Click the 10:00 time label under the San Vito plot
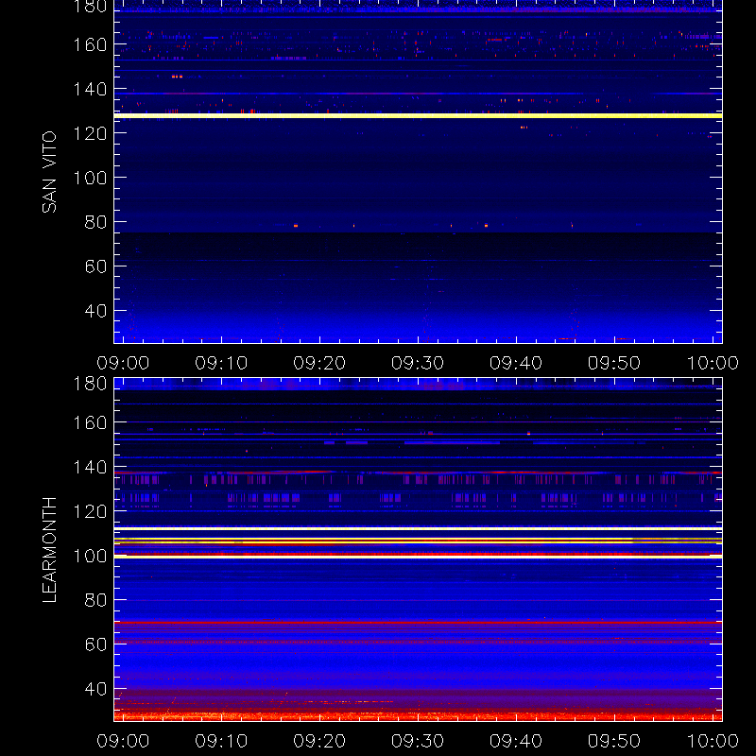 (713, 363)
